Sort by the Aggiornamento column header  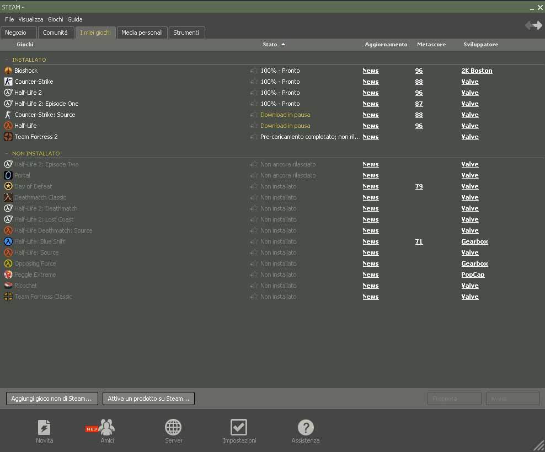[386, 45]
